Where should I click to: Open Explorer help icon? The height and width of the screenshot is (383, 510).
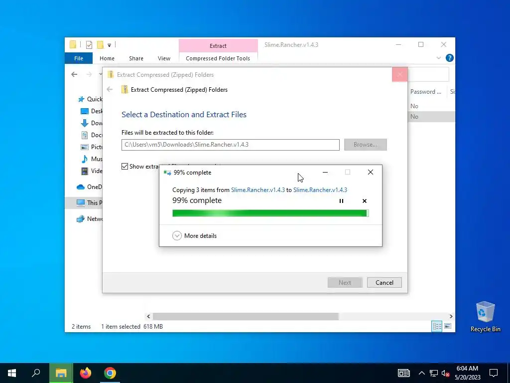[450, 58]
